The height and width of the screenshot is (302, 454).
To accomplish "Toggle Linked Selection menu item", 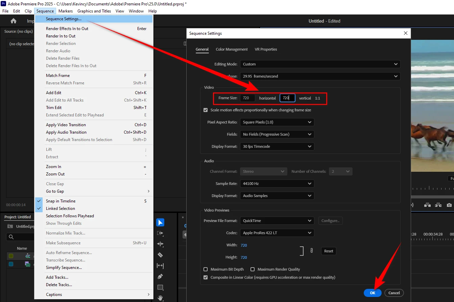I will (94, 209).
